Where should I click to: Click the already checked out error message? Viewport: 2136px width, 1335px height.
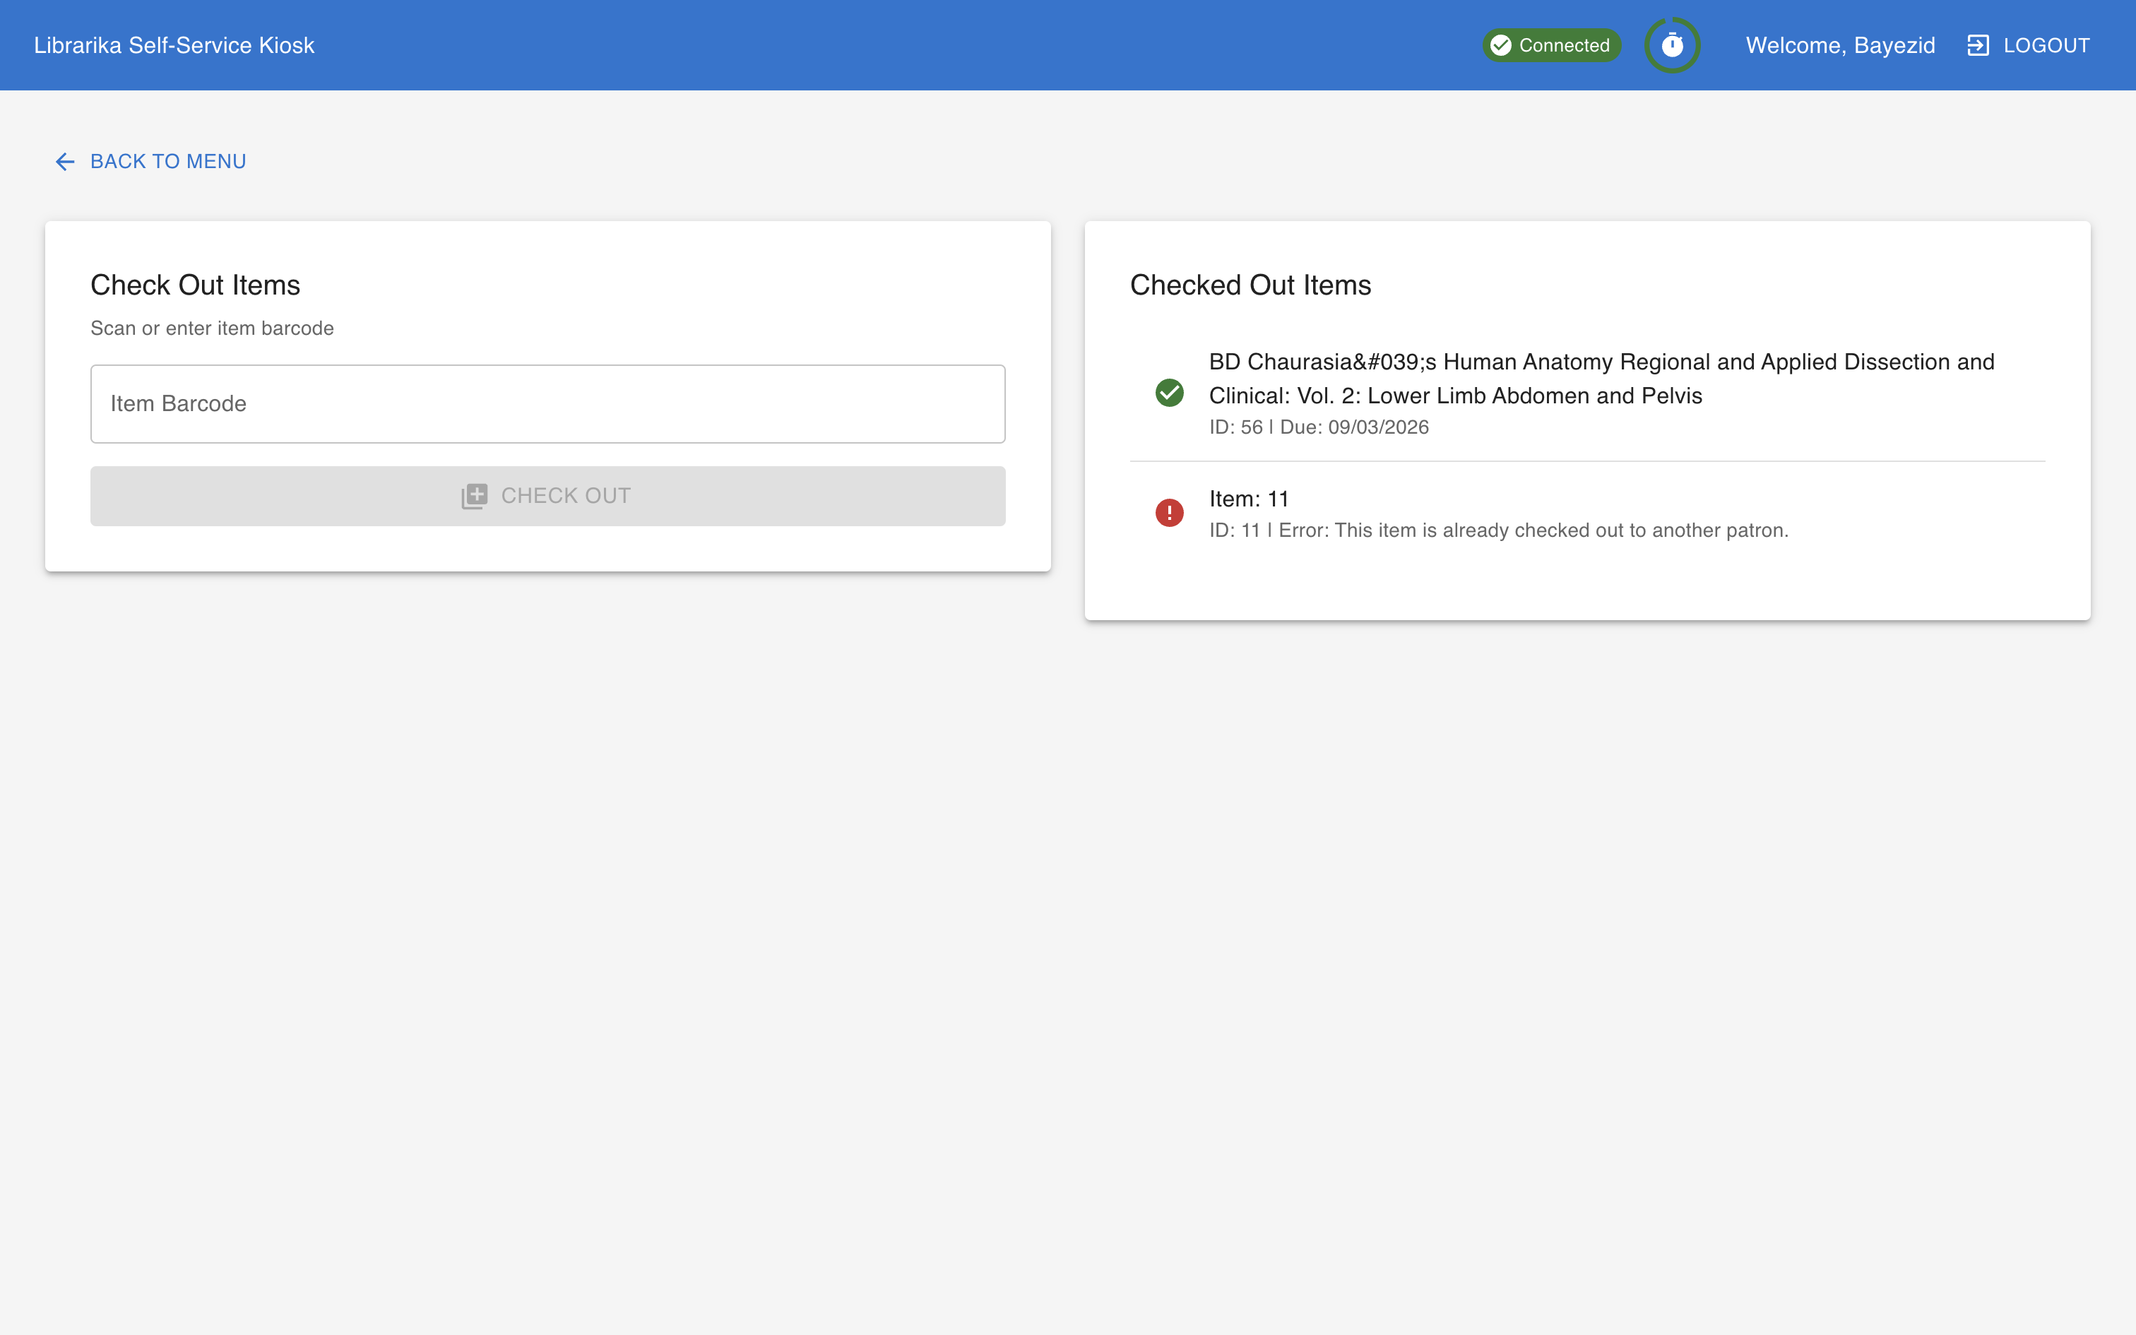point(1498,530)
